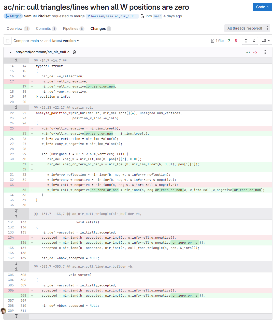Collapse the src/amd/common/ac_nir_cull.c diff

coord(10,52)
